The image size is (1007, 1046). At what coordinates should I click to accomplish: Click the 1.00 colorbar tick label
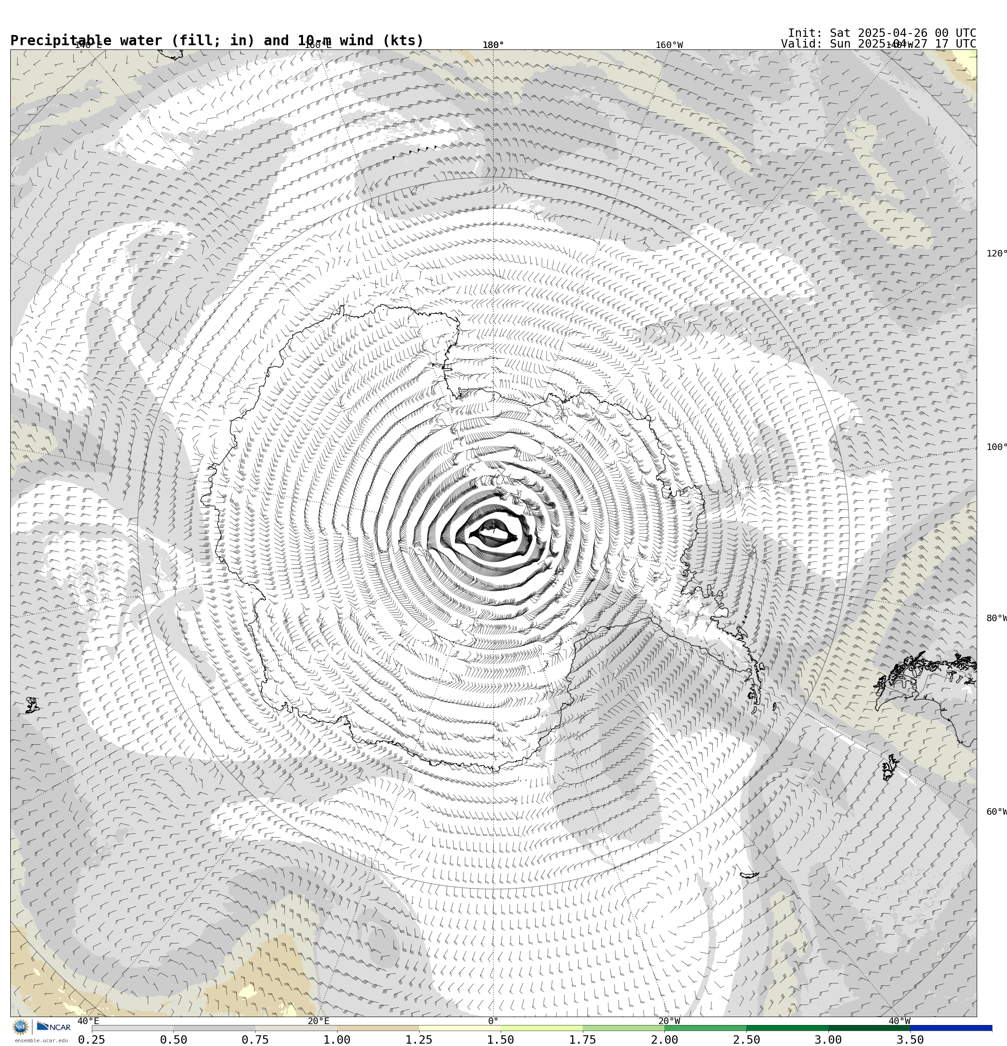[337, 1039]
